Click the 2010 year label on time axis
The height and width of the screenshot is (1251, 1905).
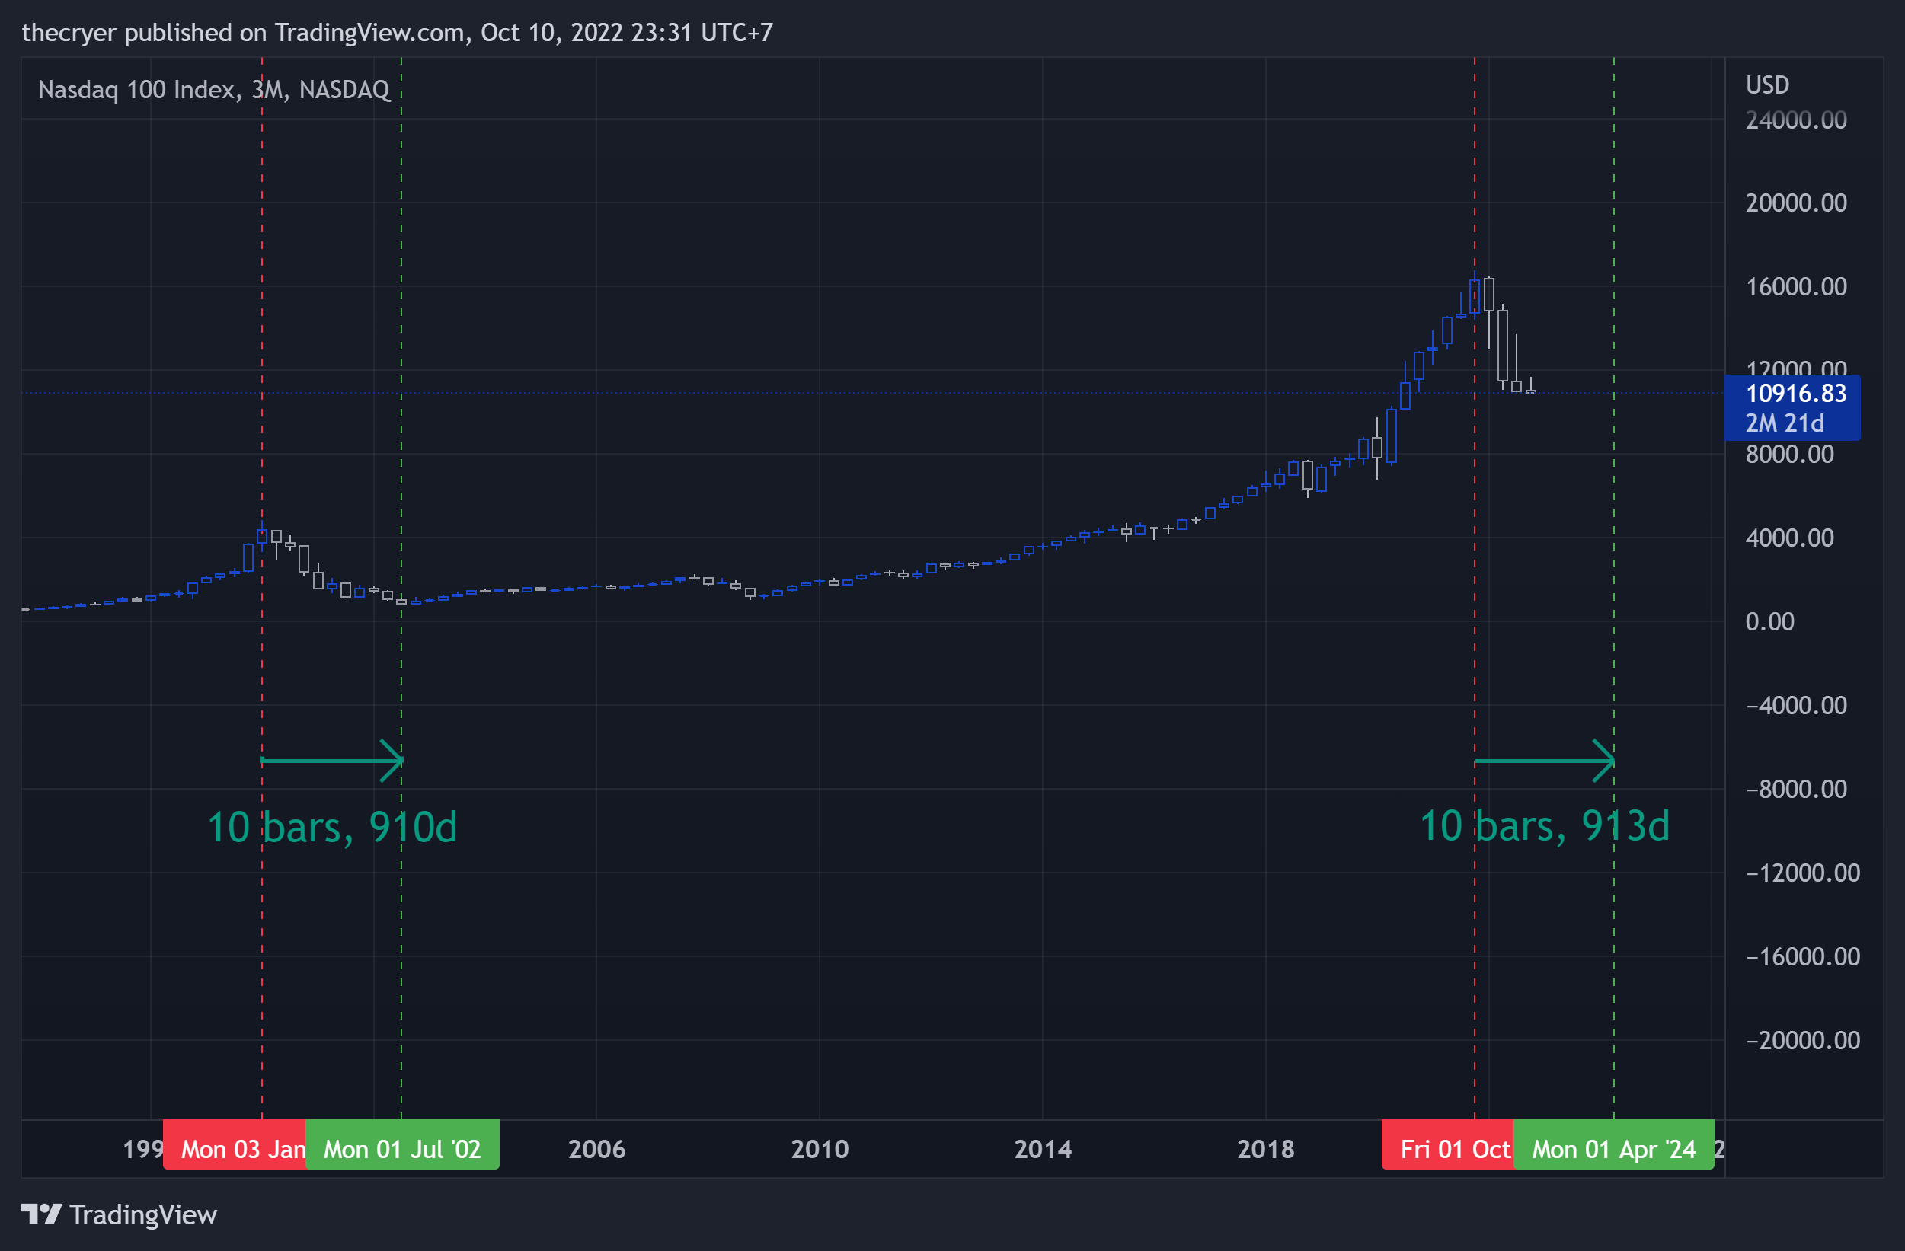tap(820, 1150)
